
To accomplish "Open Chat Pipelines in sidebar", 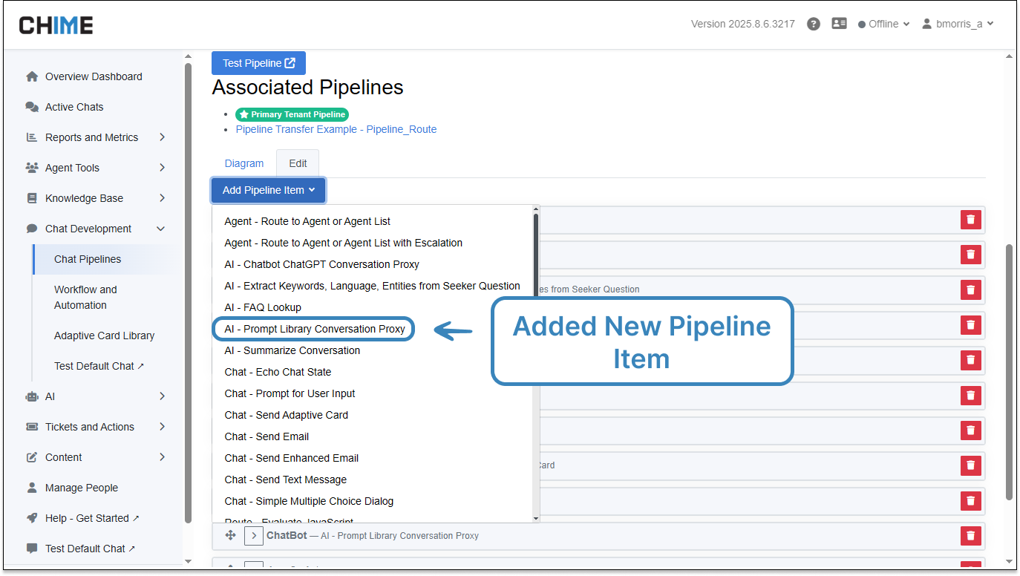I will pos(88,259).
